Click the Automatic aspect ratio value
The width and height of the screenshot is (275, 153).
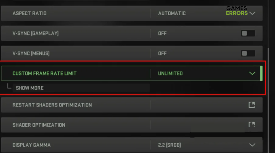point(172,13)
